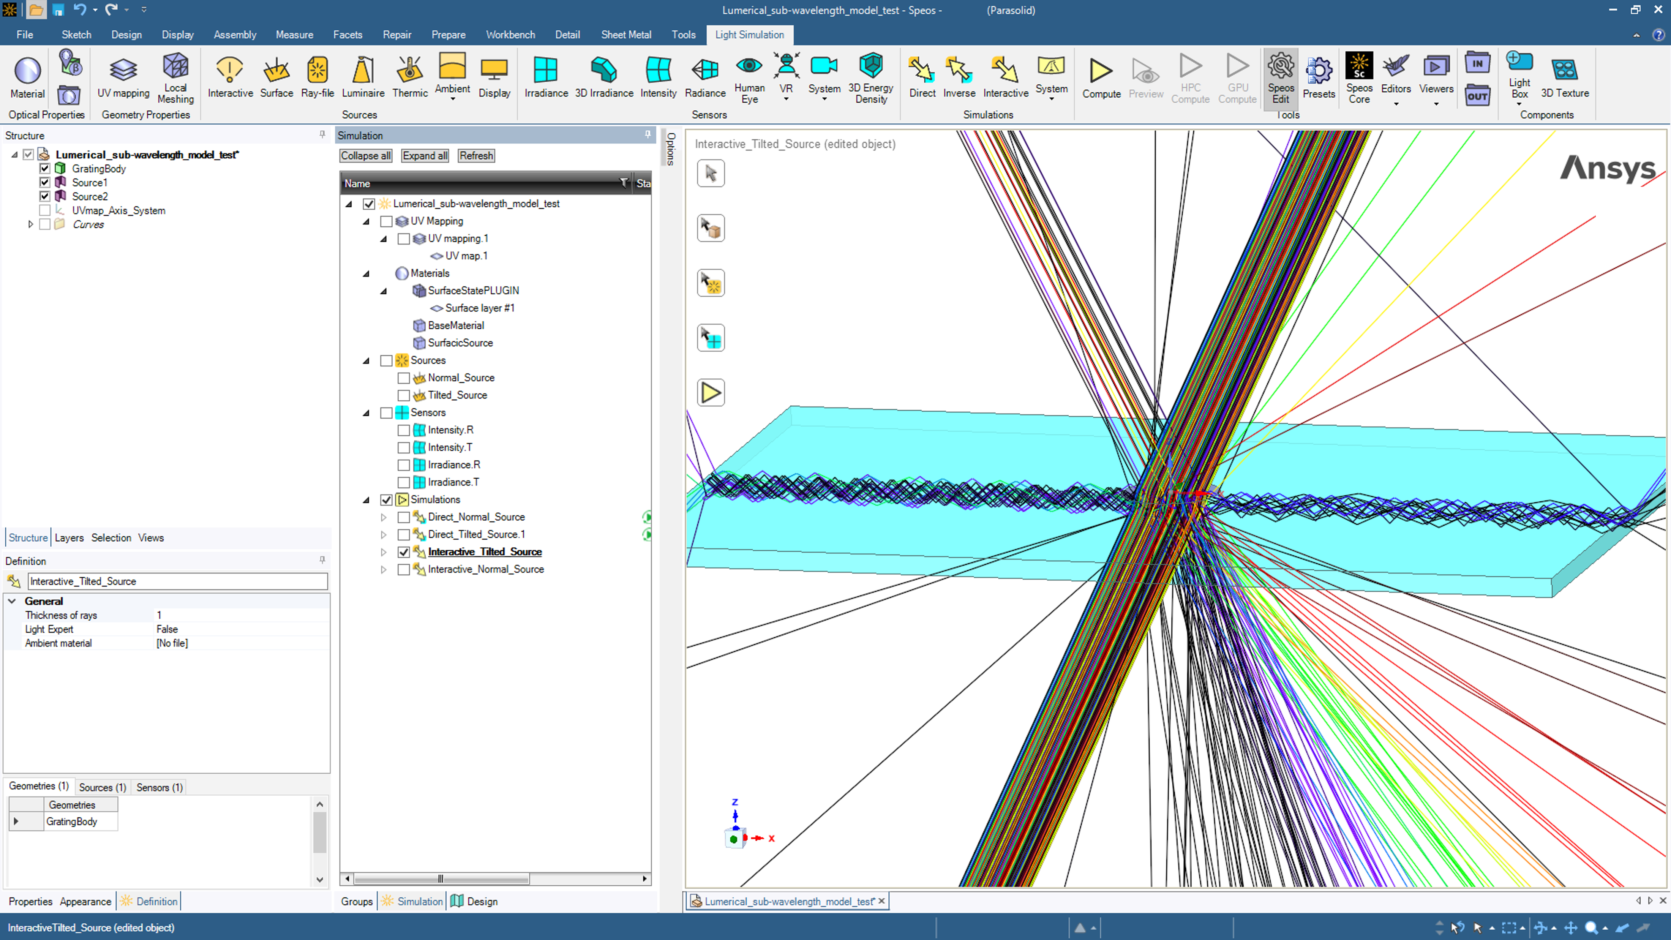Collapse the Sensors node
This screenshot has height=940, width=1671.
[366, 412]
